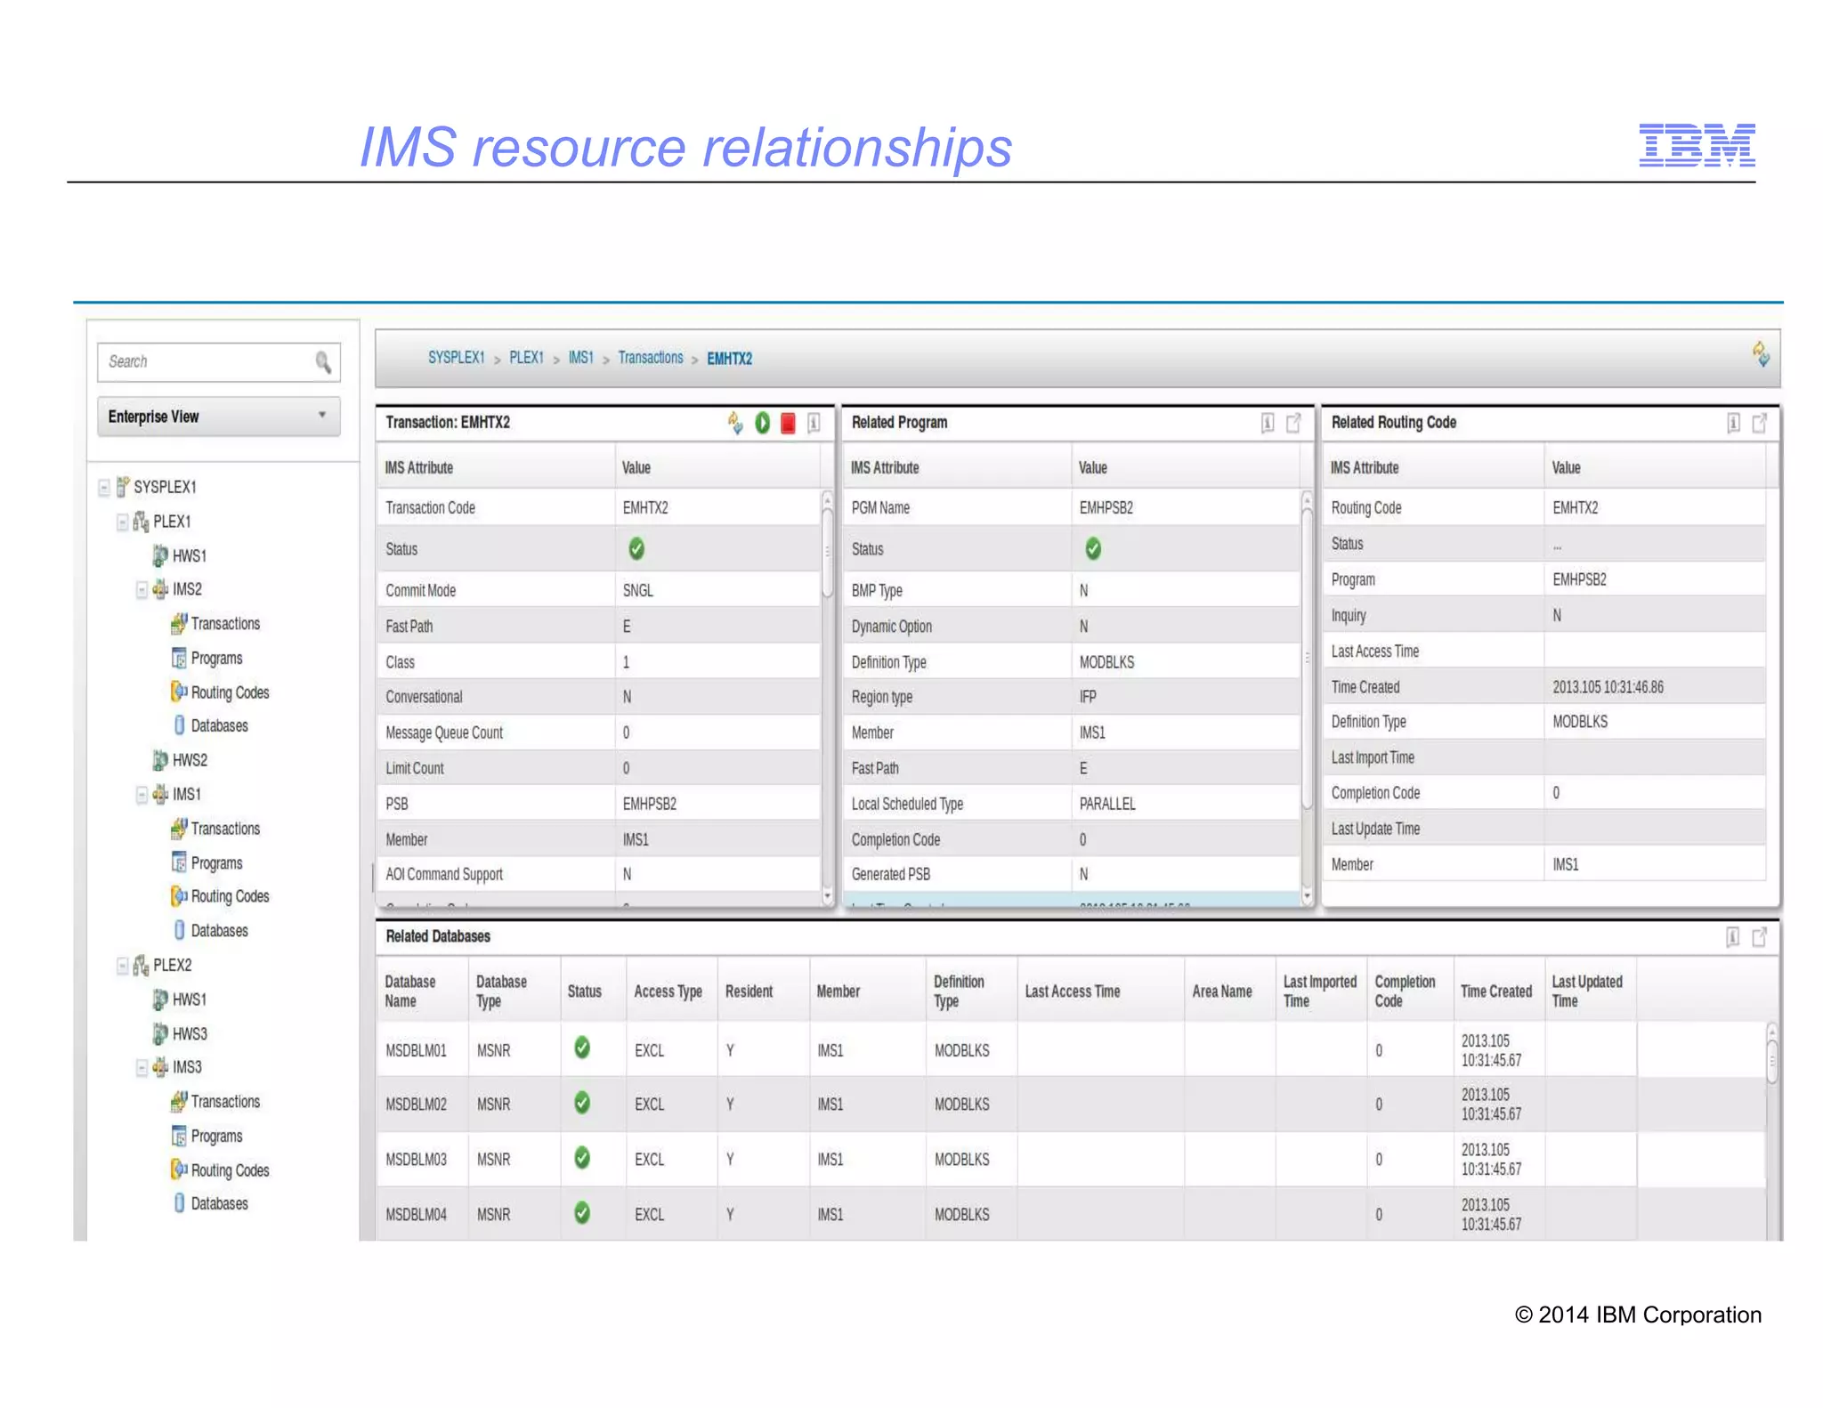Screen dimensions: 1823x1408
Task: Pop out the Related Databases panel
Action: tap(1759, 936)
